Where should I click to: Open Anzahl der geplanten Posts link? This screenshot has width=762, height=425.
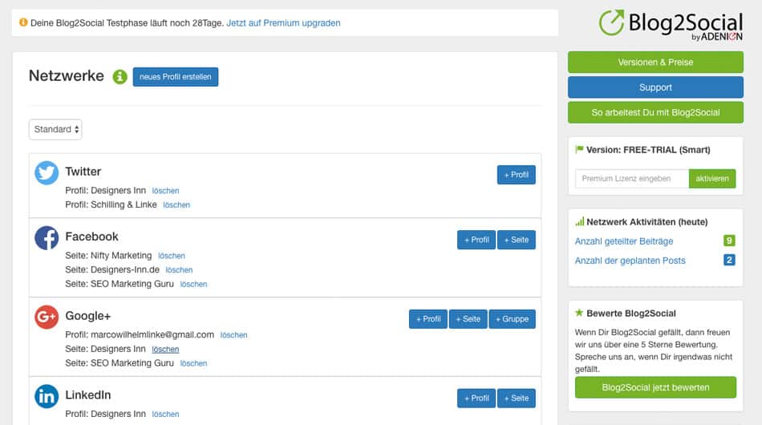click(x=630, y=261)
